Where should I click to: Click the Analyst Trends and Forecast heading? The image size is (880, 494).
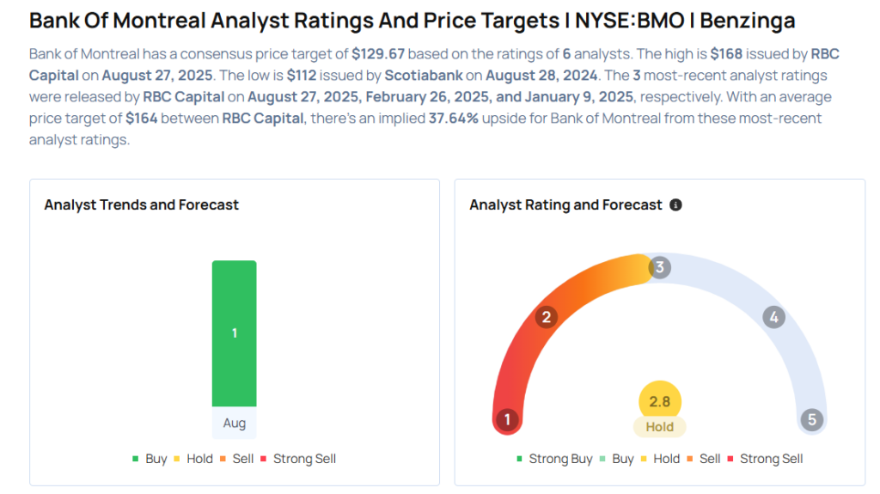tap(142, 205)
